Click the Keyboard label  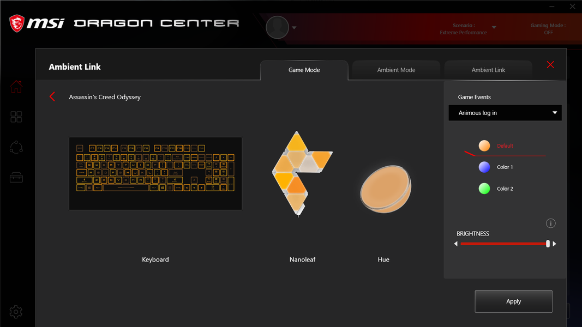155,259
